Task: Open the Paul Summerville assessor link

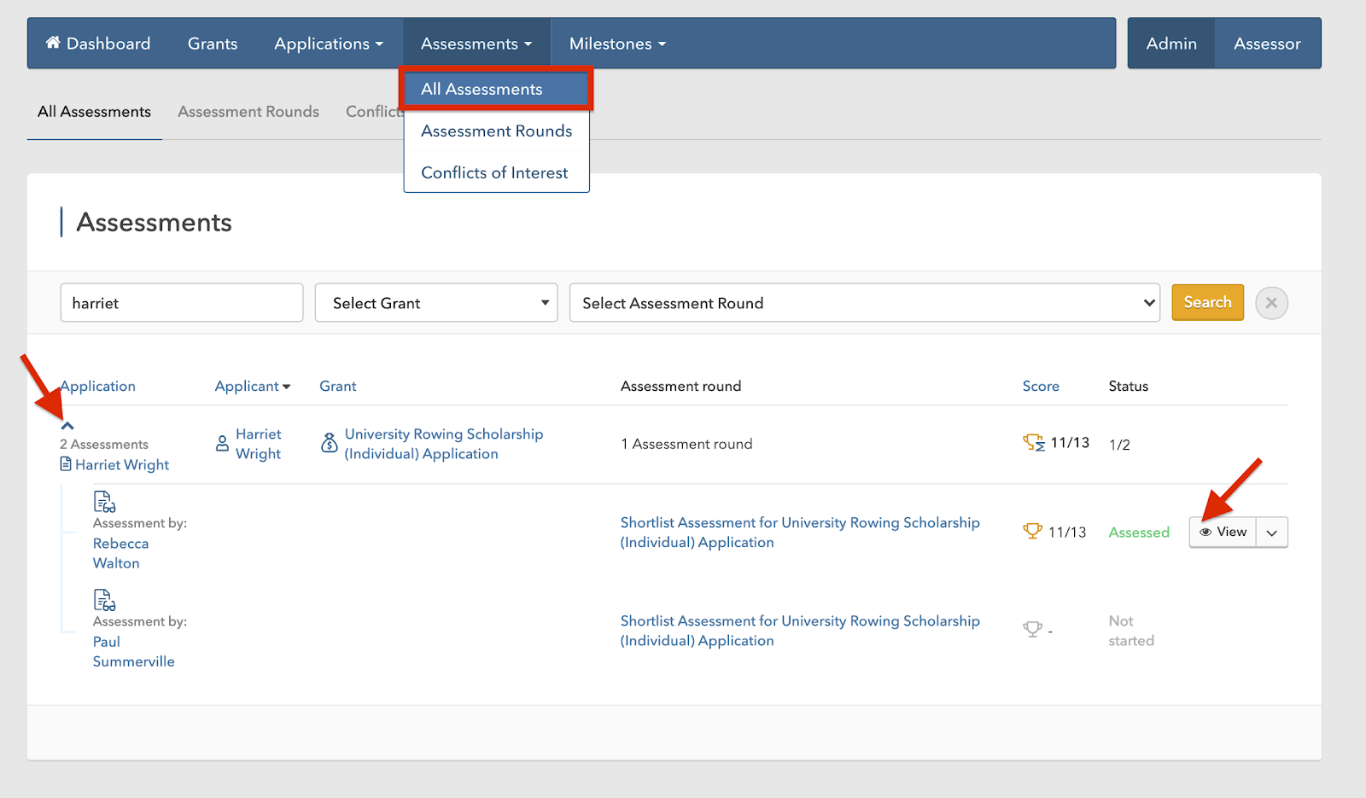Action: [x=133, y=651]
